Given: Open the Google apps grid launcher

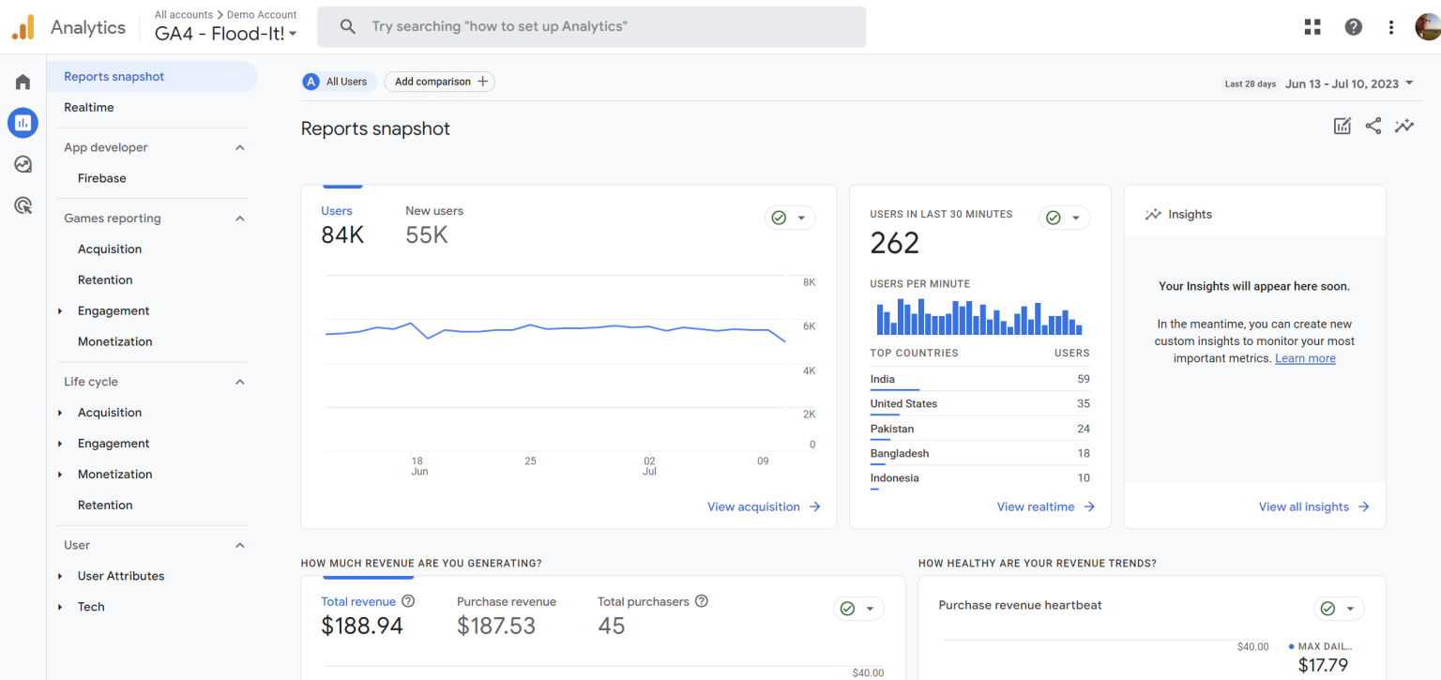Looking at the screenshot, I should (x=1312, y=27).
